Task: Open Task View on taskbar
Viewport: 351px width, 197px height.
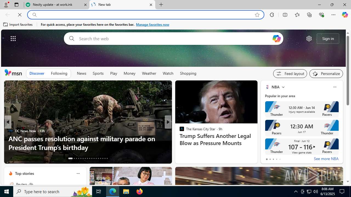Action: pos(99,192)
